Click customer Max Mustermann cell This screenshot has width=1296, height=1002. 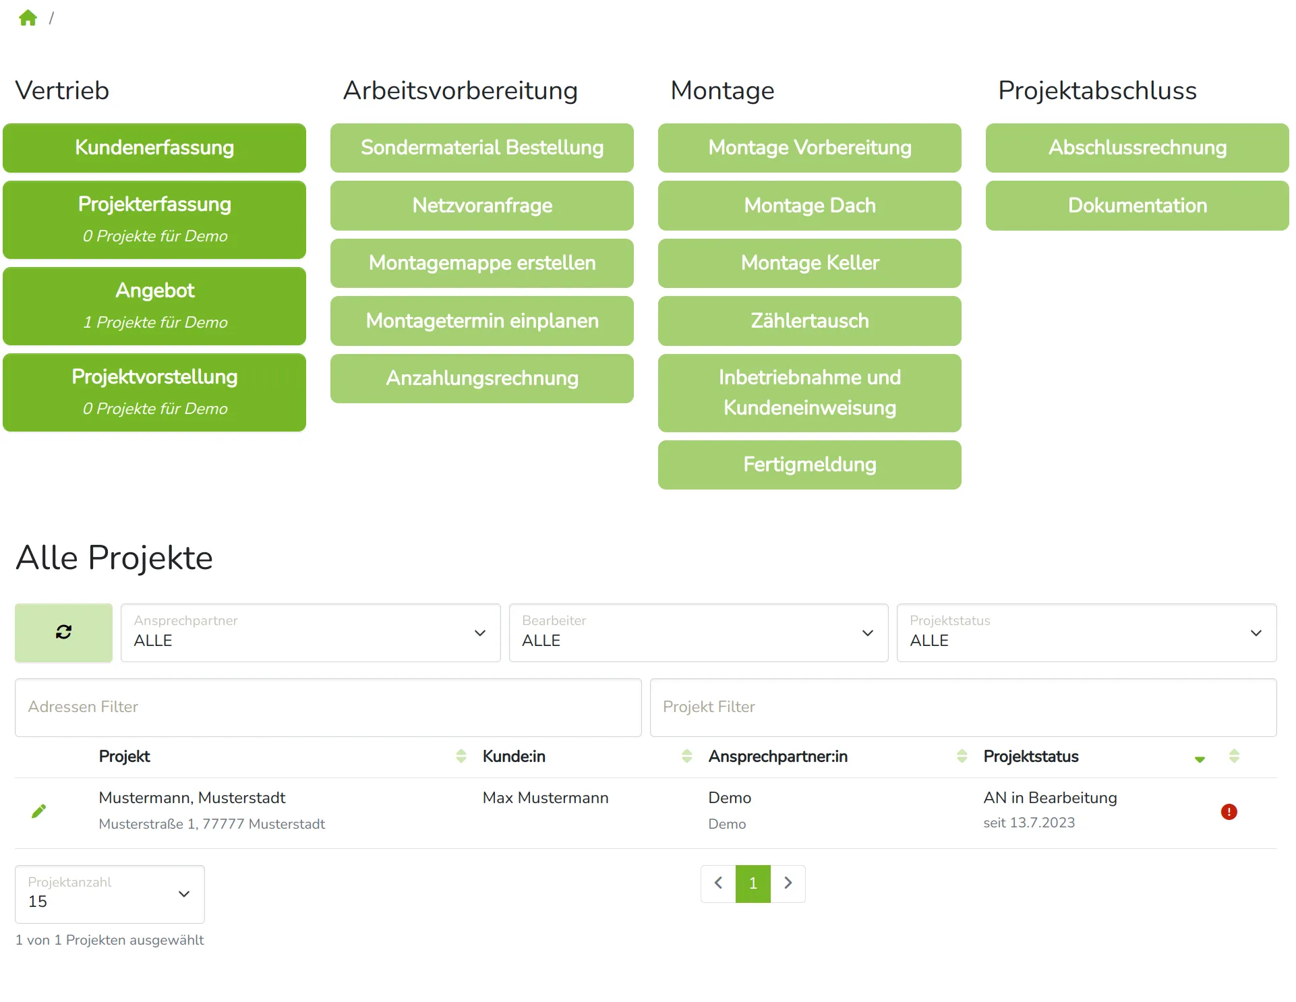pos(546,798)
